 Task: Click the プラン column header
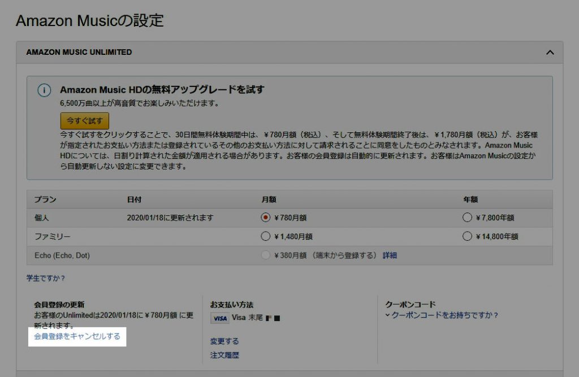[x=45, y=200]
